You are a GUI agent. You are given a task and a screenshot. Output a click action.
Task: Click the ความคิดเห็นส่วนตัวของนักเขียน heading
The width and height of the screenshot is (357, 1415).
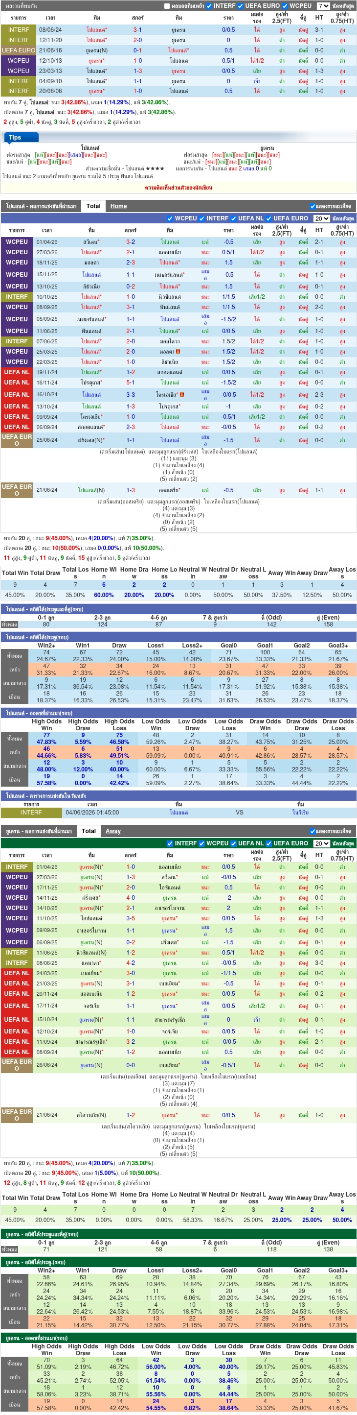(179, 188)
